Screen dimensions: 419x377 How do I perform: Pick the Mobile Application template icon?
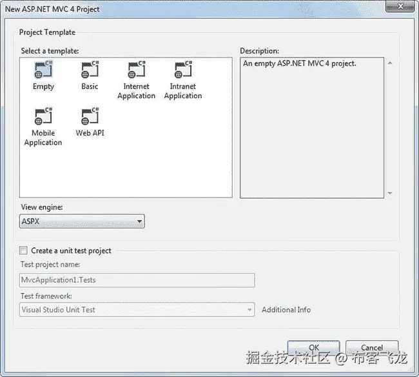click(x=43, y=116)
